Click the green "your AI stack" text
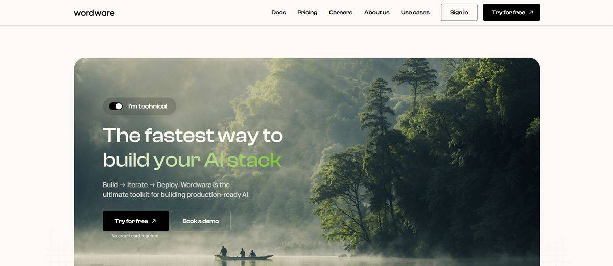Screen dimensions: 613x266 click(x=217, y=160)
